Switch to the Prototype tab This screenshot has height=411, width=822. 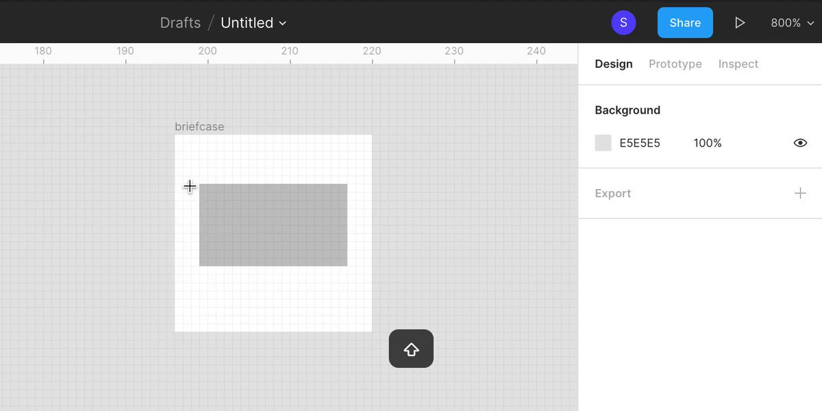click(x=675, y=64)
